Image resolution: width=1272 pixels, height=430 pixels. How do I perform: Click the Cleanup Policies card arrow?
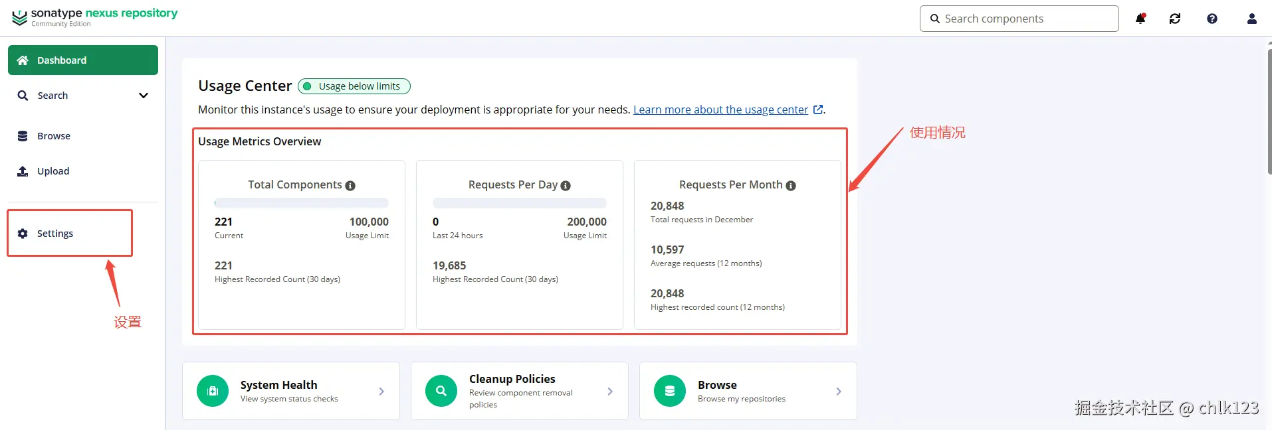610,392
